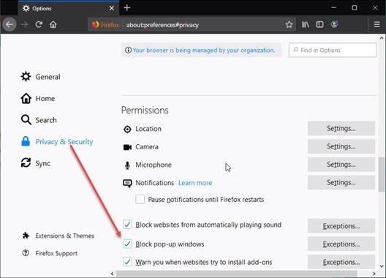Click the browser managed by organization notice

pyautogui.click(x=201, y=50)
